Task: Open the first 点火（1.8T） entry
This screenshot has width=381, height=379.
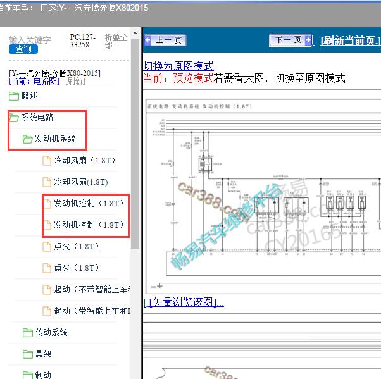Action: (x=77, y=246)
